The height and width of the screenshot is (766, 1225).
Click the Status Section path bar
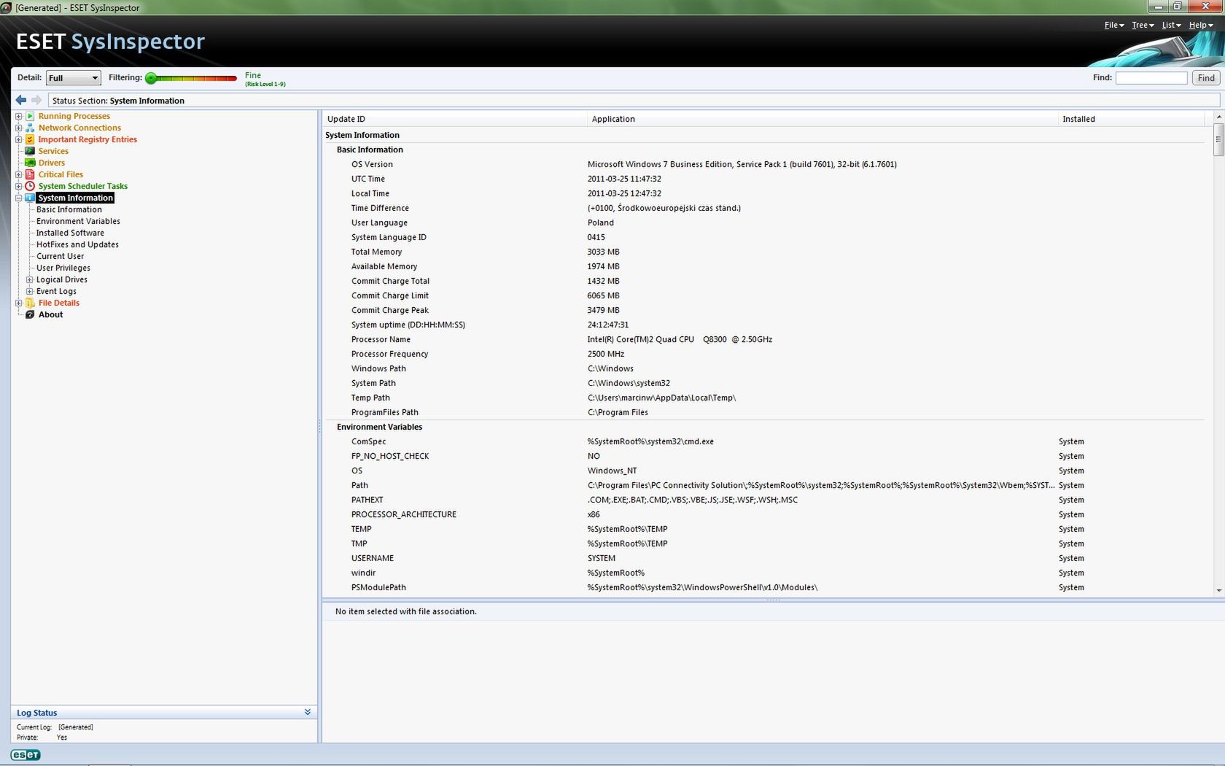[633, 101]
